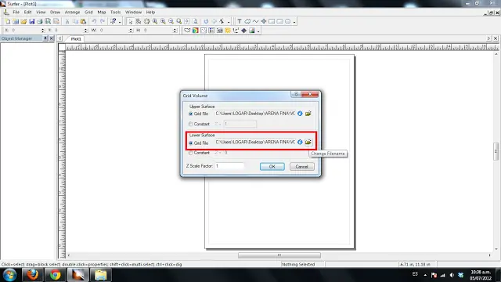501x282 pixels.
Task: Click the Print icon in toolbar
Action: 40,21
